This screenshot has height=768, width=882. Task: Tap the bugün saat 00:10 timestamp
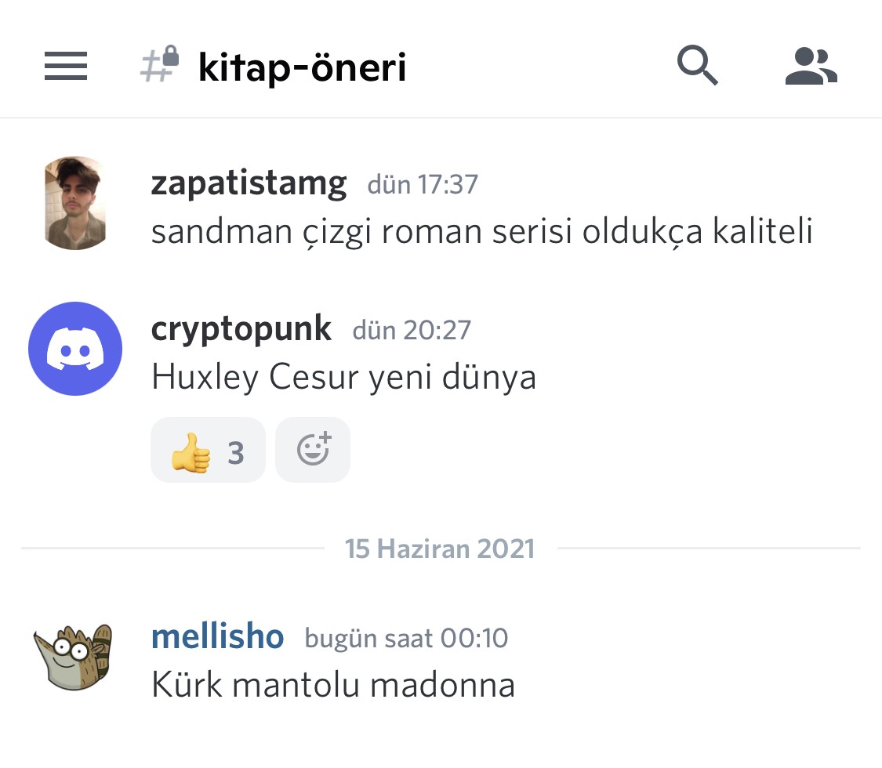(x=406, y=638)
